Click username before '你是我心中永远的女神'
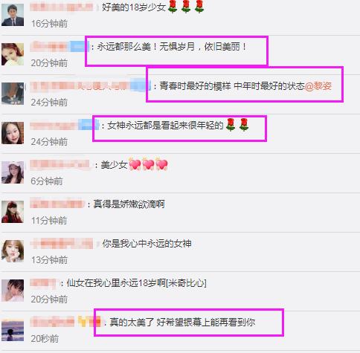The image size is (360, 353). [x=62, y=243]
